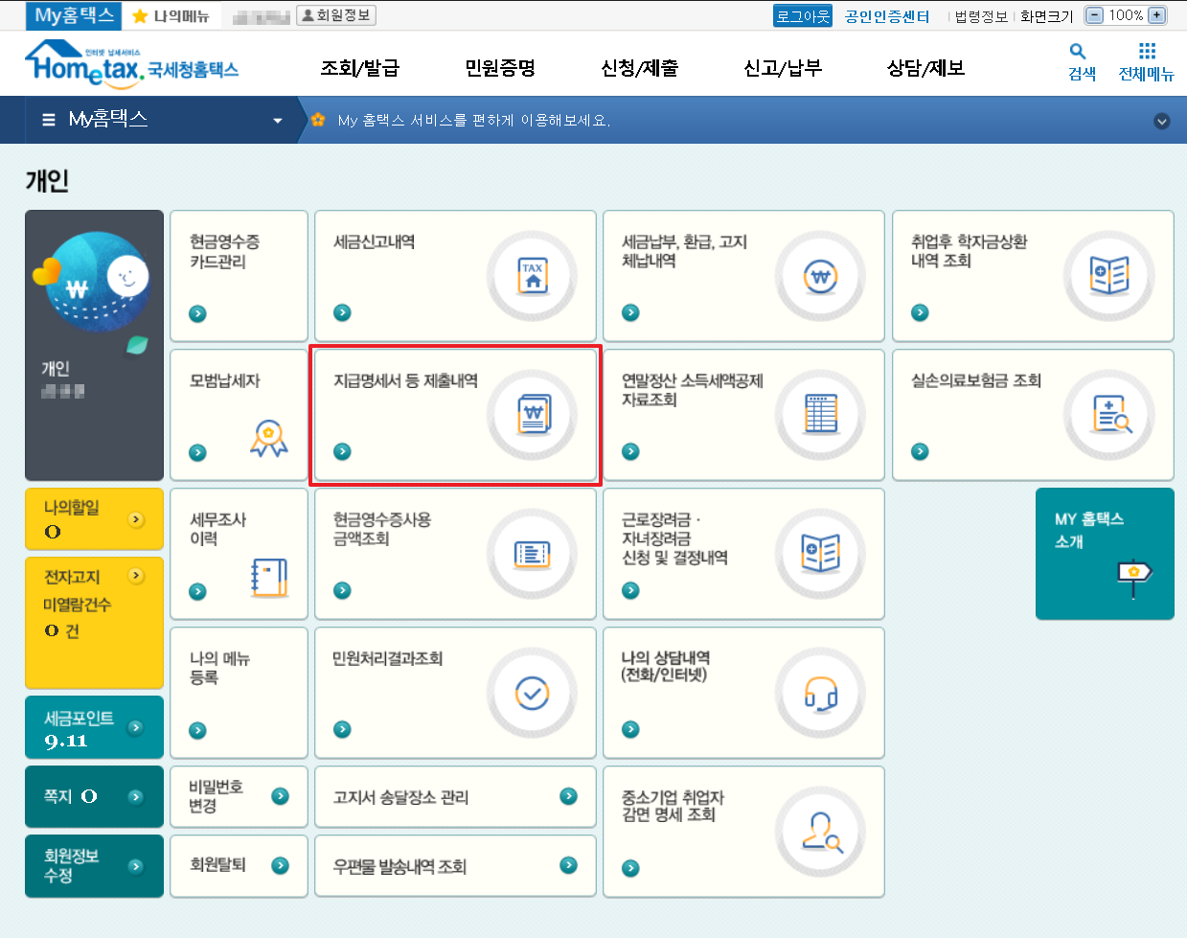The image size is (1187, 938).
Task: Select the 실손의료보험금 조회 magnifier icon
Action: [1109, 415]
